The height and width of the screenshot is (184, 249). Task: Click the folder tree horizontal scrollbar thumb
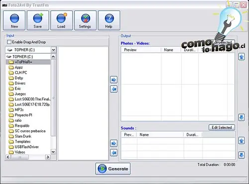20,157
